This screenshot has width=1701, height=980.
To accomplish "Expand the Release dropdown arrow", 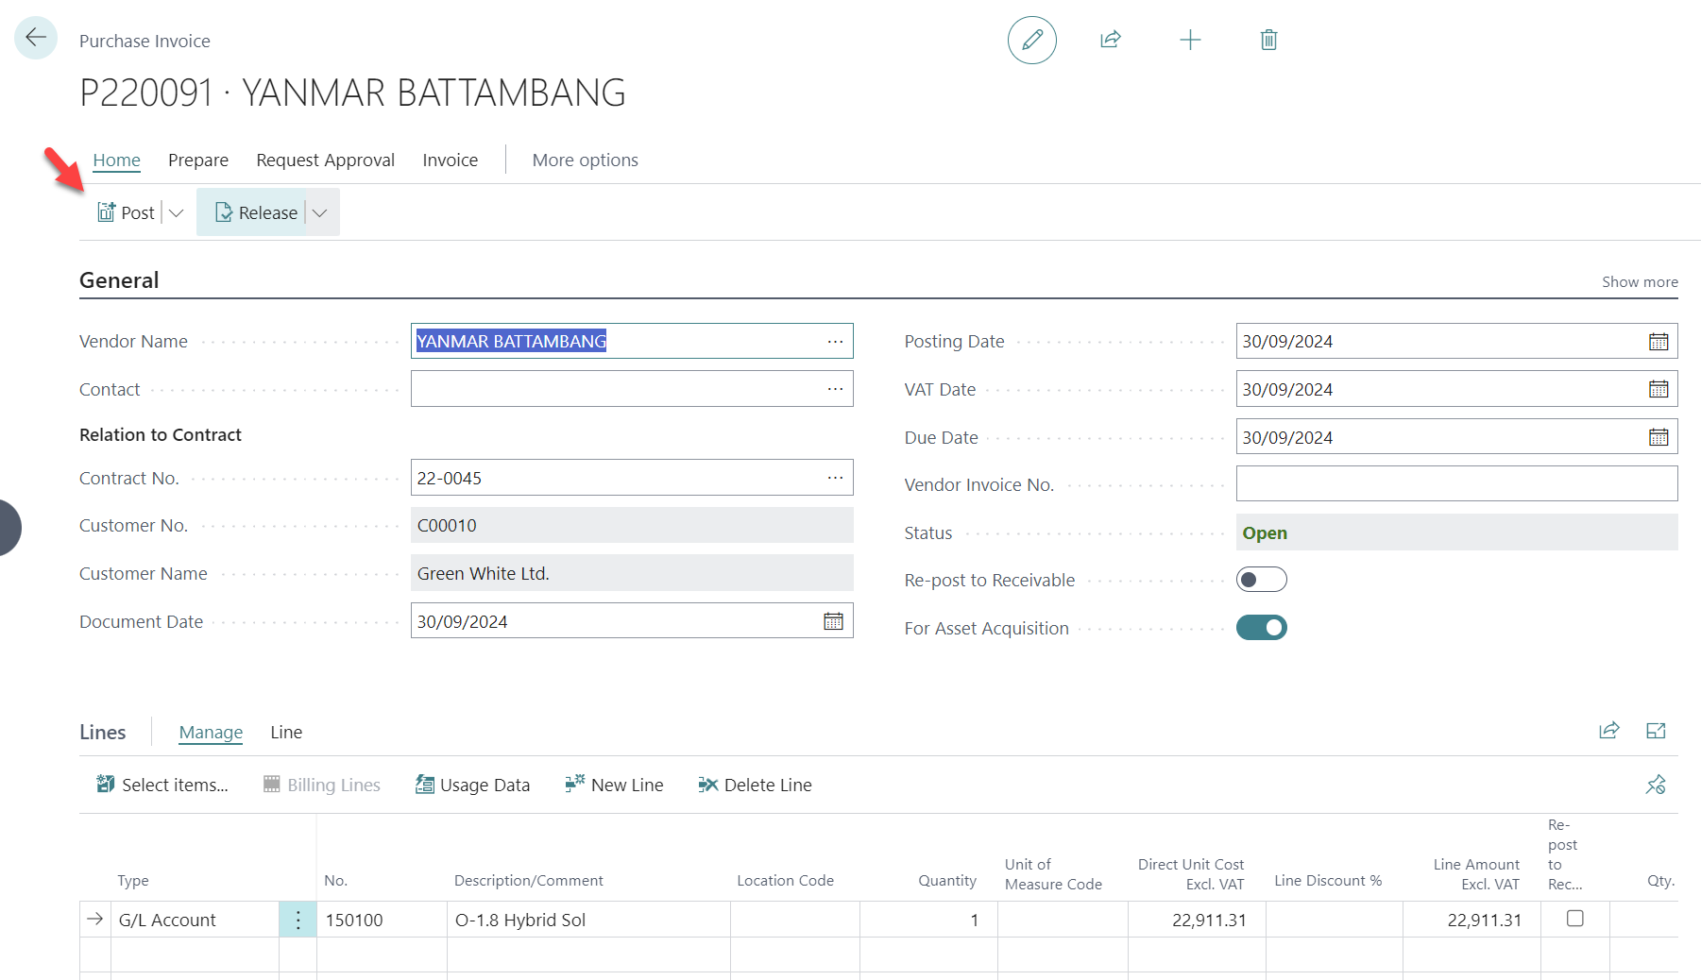I will (x=320, y=212).
